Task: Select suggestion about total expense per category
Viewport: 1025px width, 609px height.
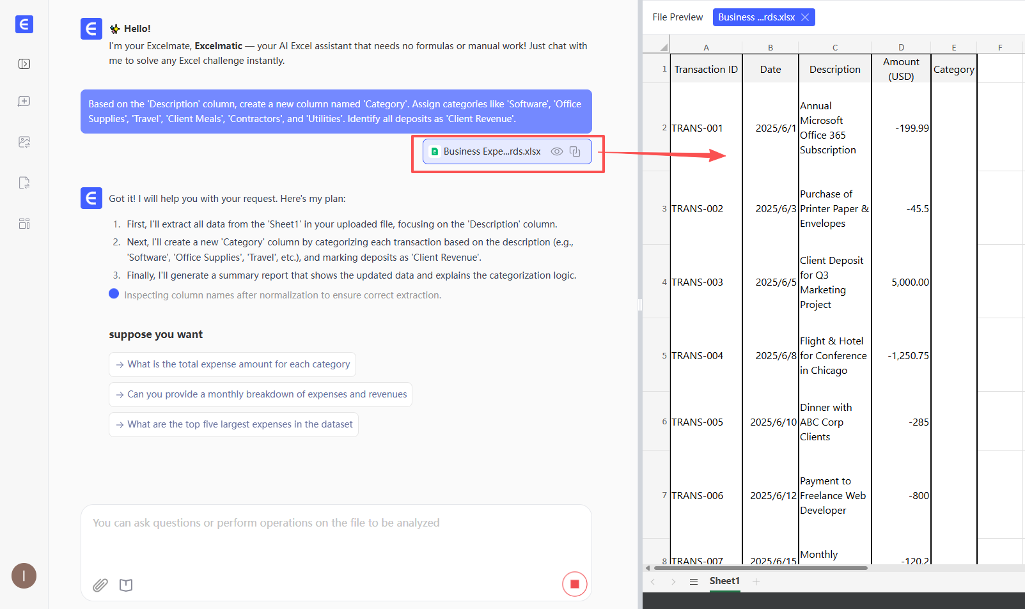Action: click(x=232, y=364)
